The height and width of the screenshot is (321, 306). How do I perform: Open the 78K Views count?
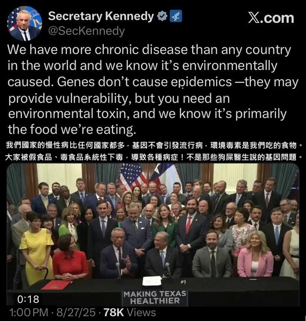click(x=130, y=312)
